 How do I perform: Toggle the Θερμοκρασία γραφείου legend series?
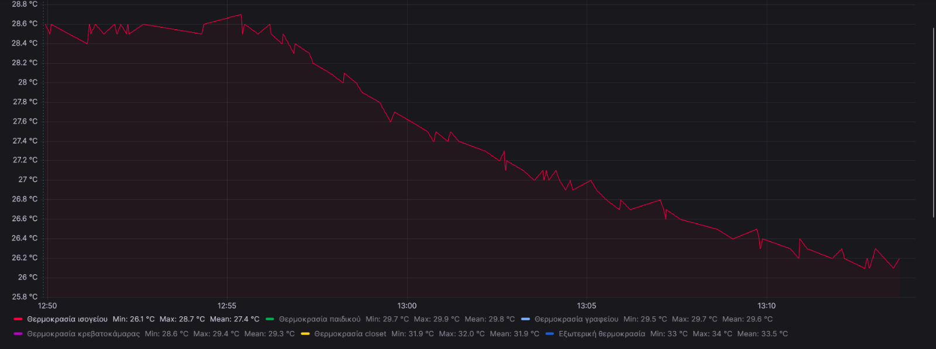point(576,319)
